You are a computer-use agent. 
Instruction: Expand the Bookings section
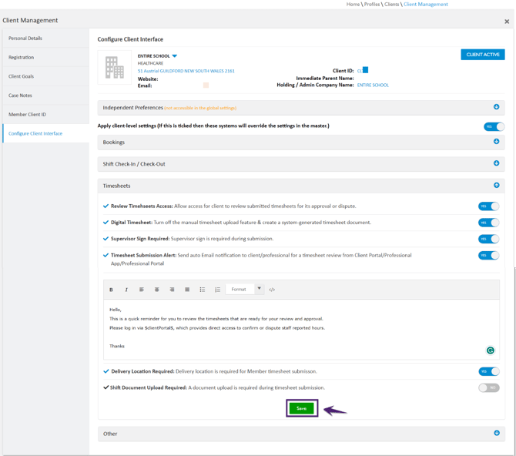click(x=497, y=142)
